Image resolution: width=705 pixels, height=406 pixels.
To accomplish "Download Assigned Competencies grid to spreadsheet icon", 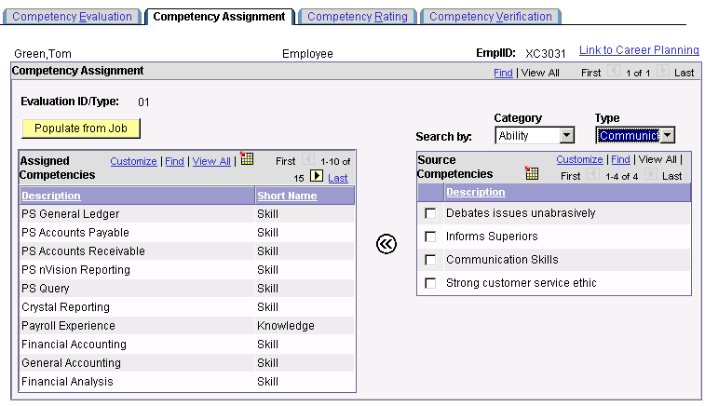I will tap(247, 158).
